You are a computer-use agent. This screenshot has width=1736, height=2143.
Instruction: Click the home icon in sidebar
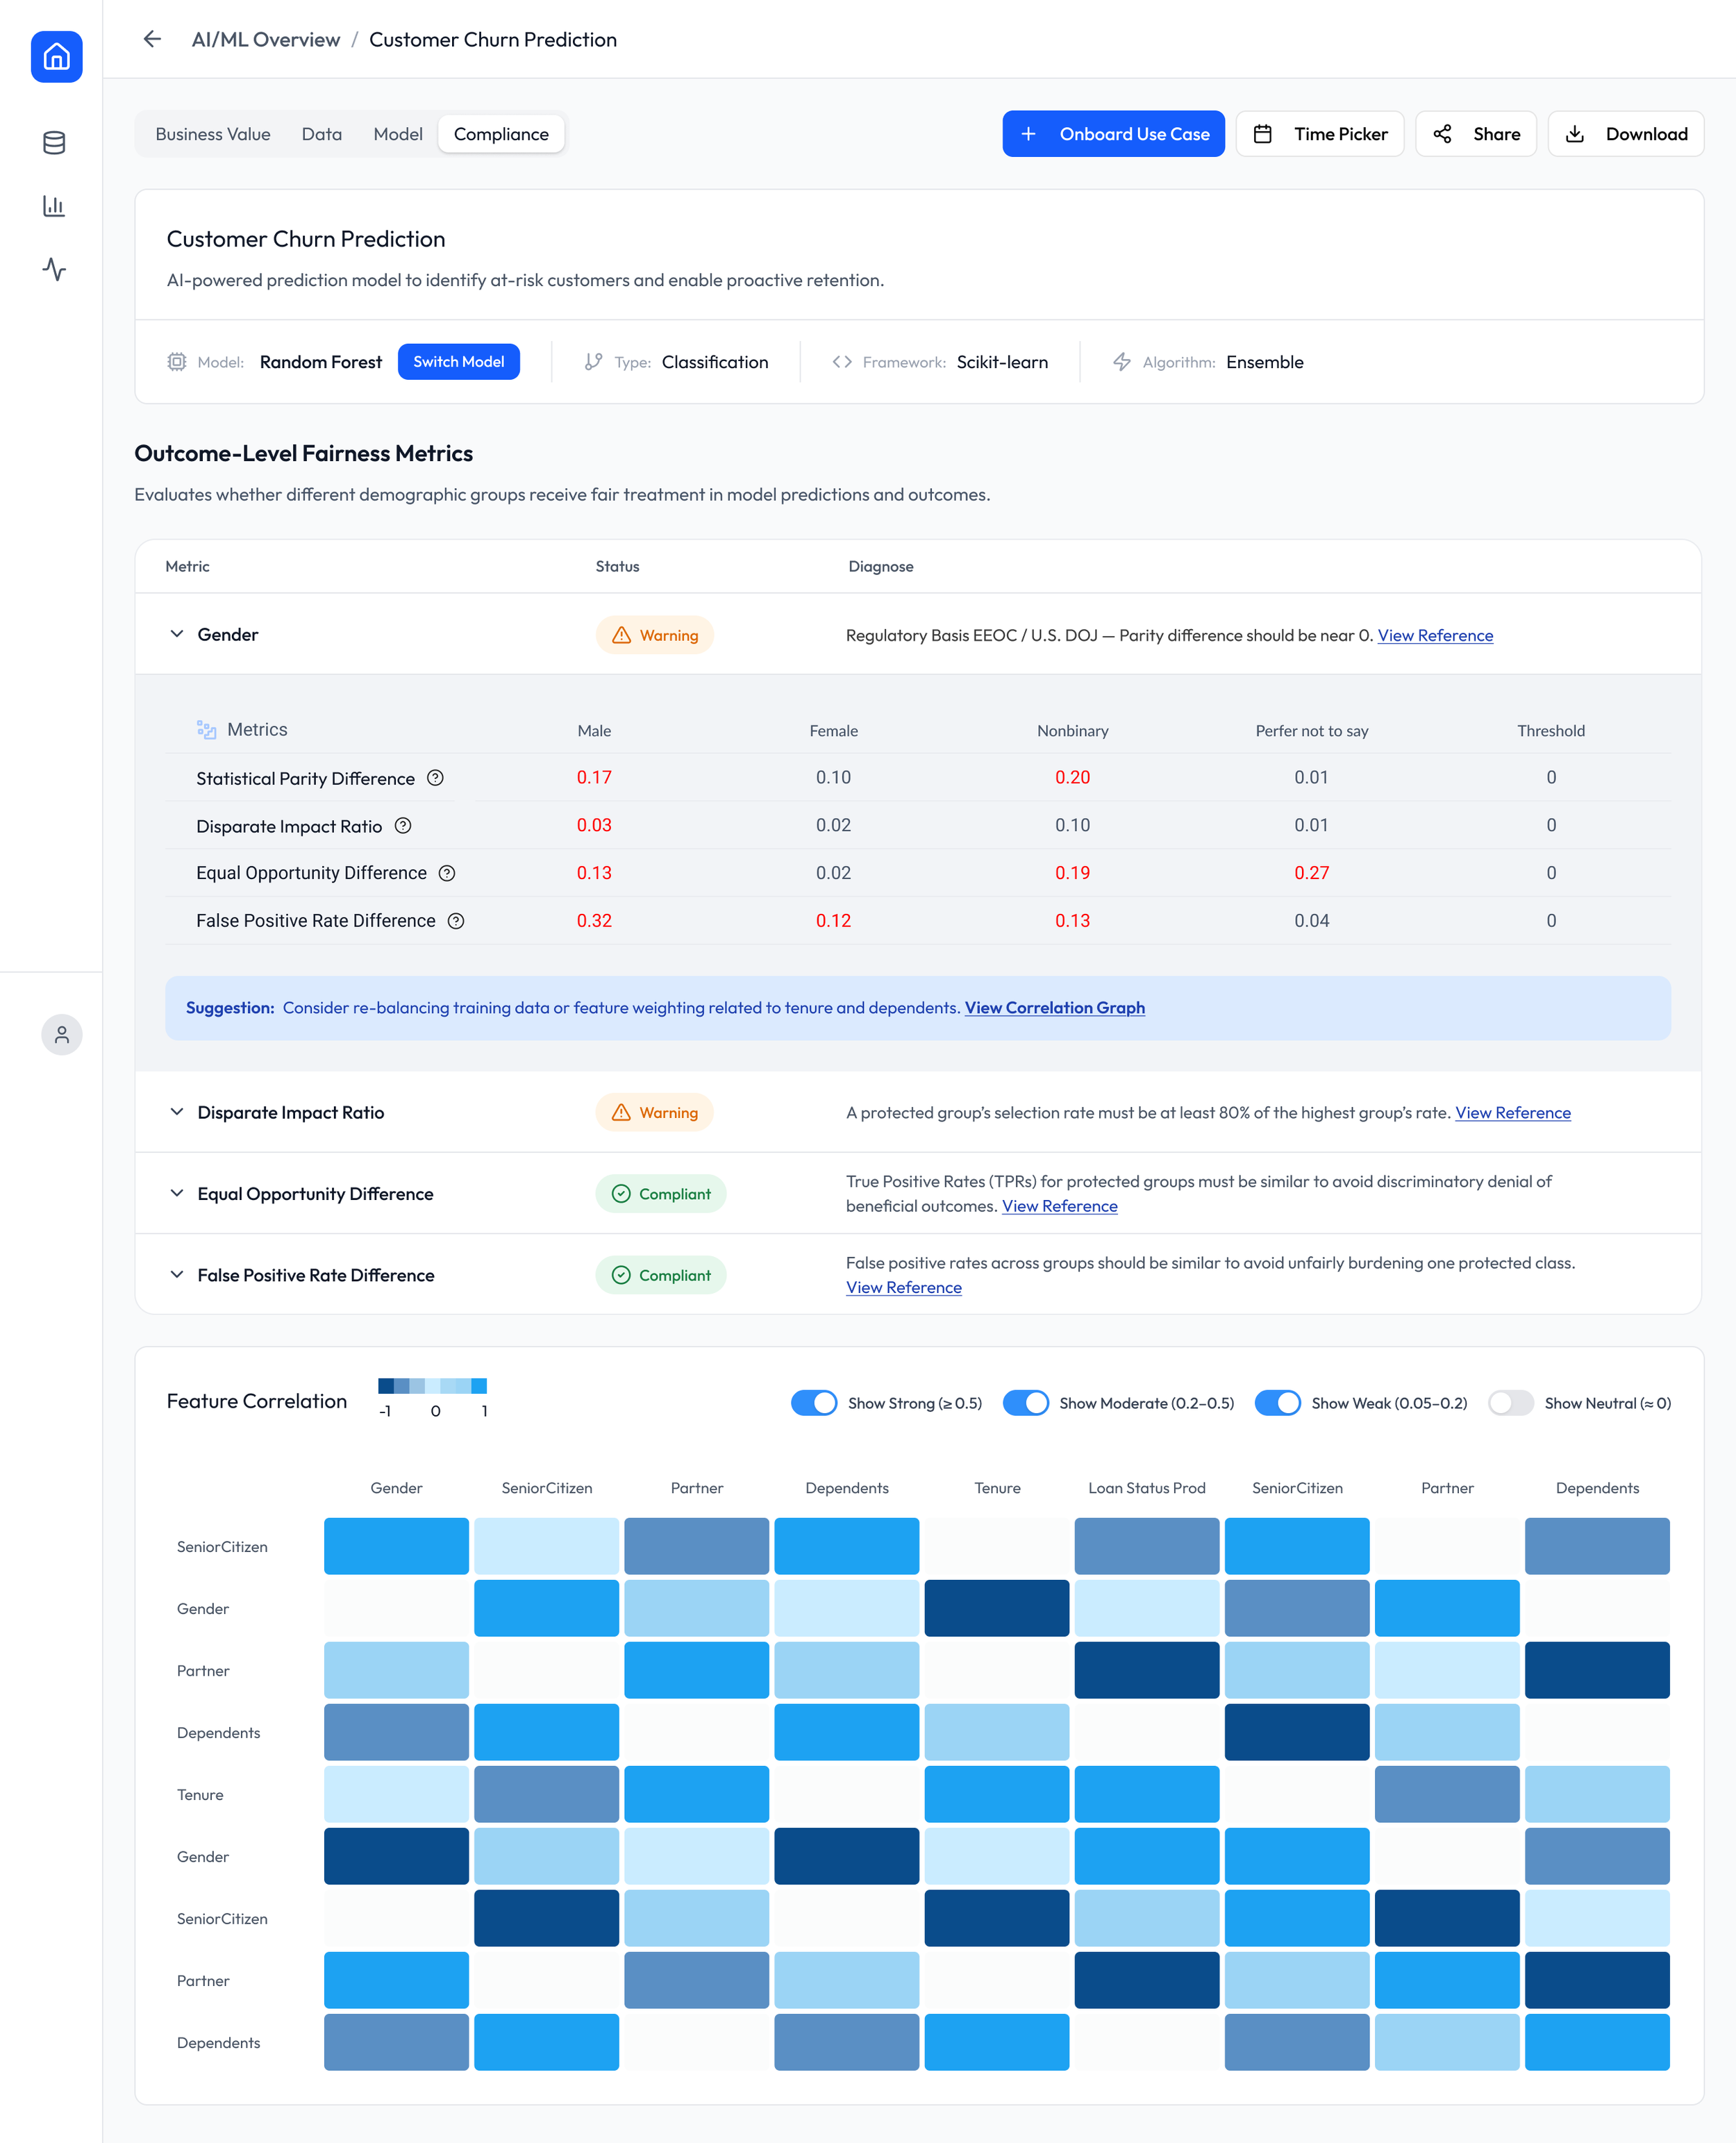[x=56, y=57]
